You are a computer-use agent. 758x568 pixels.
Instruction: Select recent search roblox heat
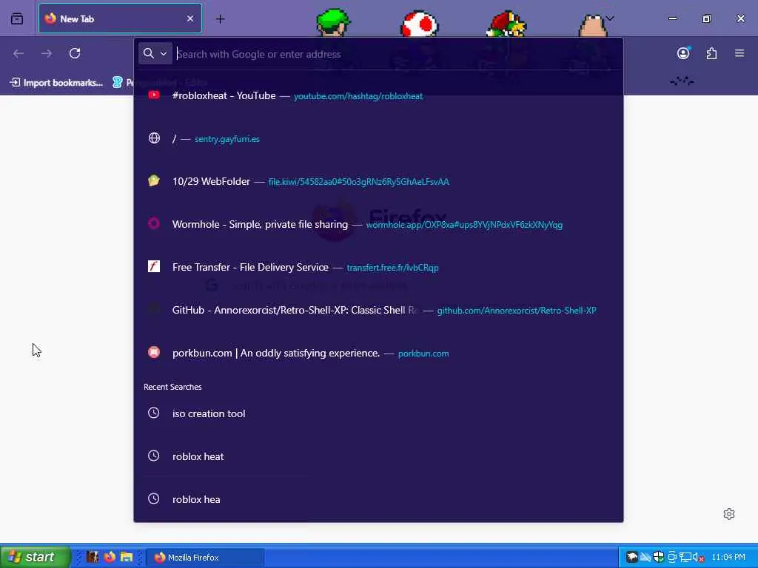378,456
